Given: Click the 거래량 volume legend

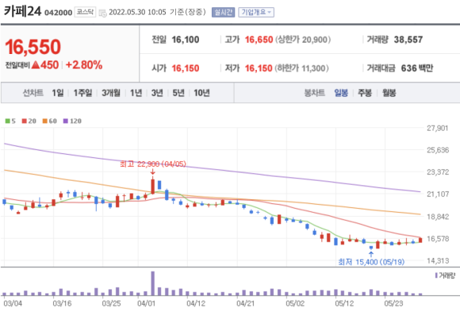Looking at the screenshot, I should click(x=445, y=275).
